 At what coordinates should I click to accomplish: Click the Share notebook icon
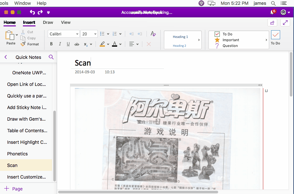coord(272,23)
